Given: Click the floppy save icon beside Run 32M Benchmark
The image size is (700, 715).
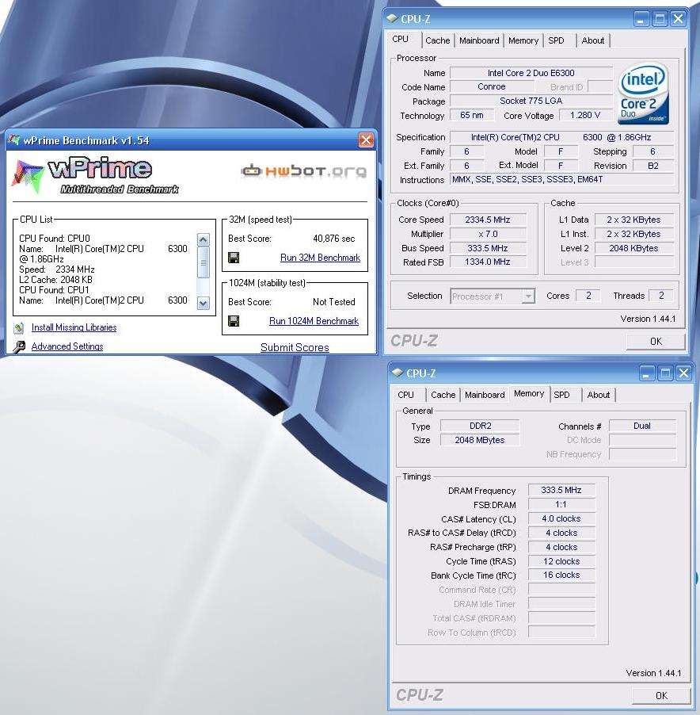Looking at the screenshot, I should [234, 258].
